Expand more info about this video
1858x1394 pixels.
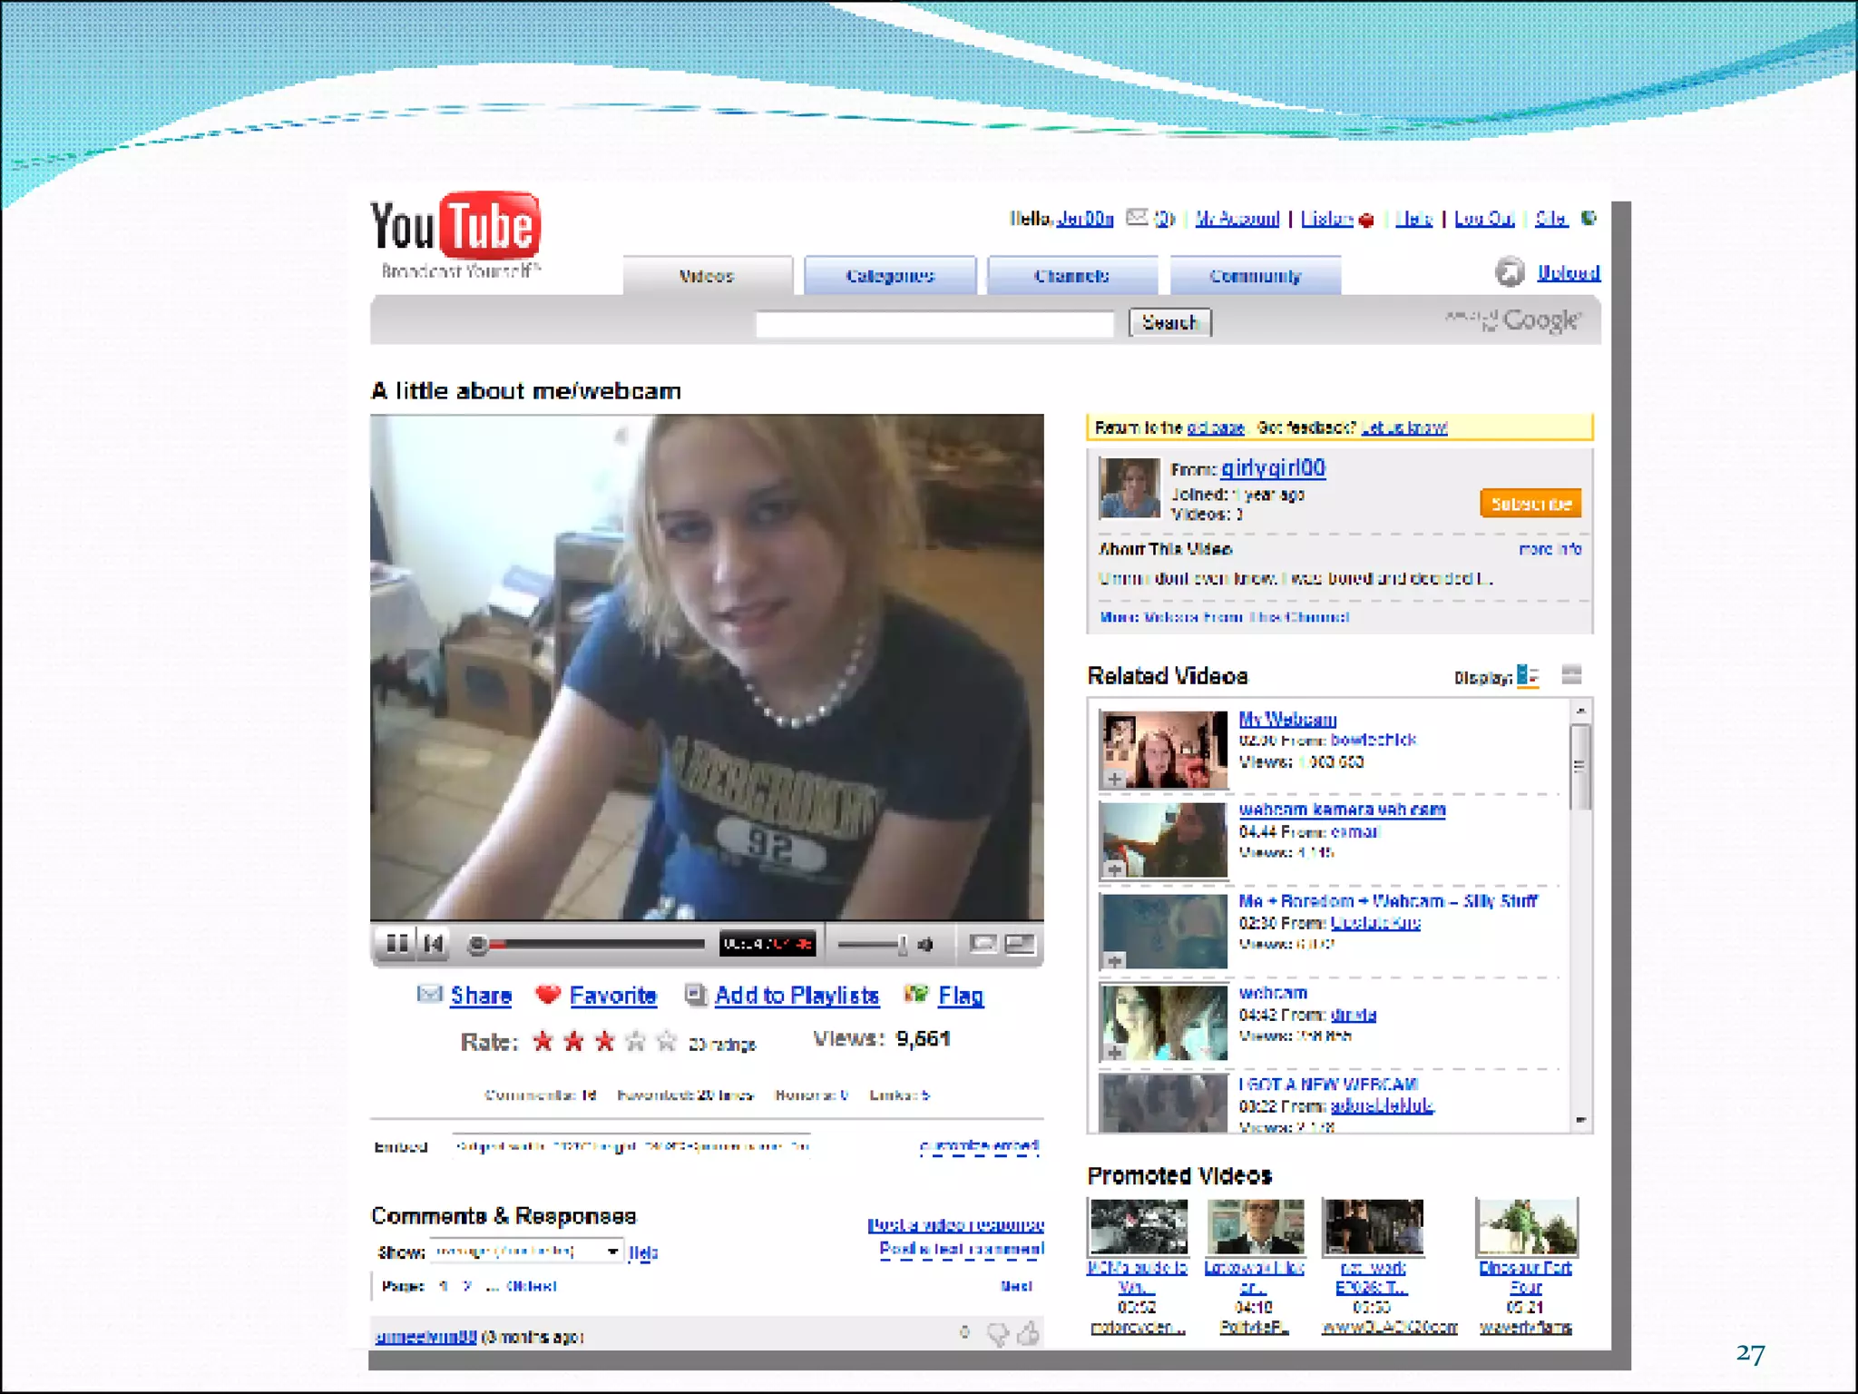1550,549
